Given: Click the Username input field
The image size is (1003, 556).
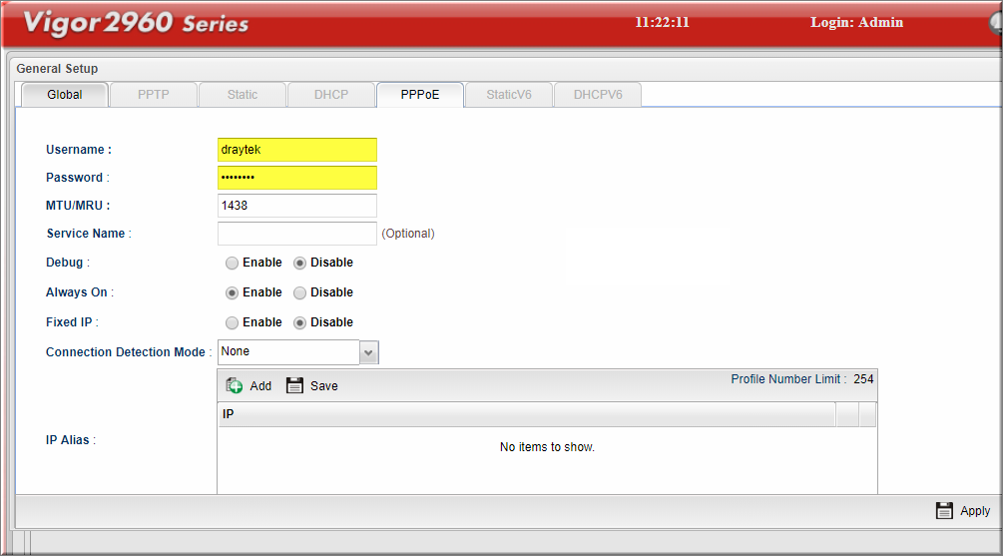Looking at the screenshot, I should [x=296, y=150].
